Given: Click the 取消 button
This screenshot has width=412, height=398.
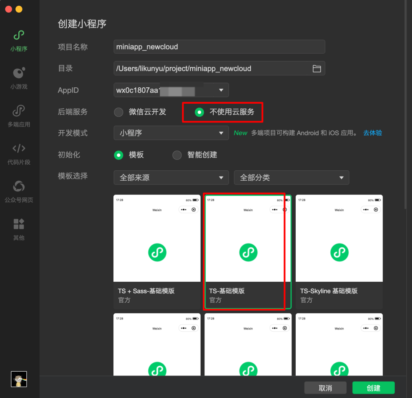Looking at the screenshot, I should point(325,388).
